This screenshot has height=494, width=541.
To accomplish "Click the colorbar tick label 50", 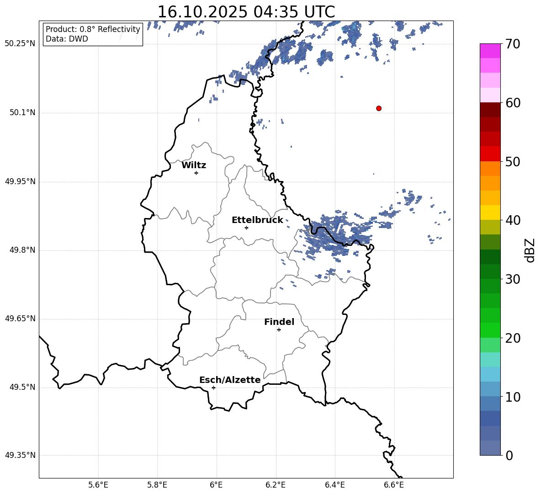I will (x=513, y=162).
